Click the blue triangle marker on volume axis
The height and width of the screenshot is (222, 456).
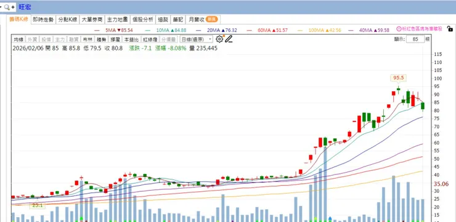point(330,218)
